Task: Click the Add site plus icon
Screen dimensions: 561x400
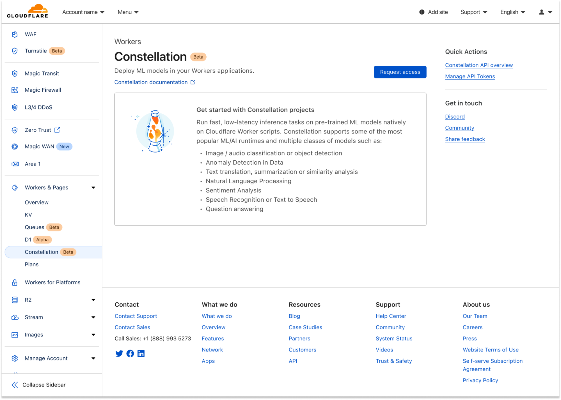Action: pyautogui.click(x=422, y=12)
